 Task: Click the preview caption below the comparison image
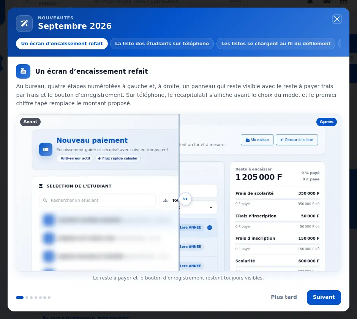pos(178,278)
